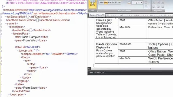Click the 'From Word' para text
This screenshot has width=173, height=97.
coord(30,40)
